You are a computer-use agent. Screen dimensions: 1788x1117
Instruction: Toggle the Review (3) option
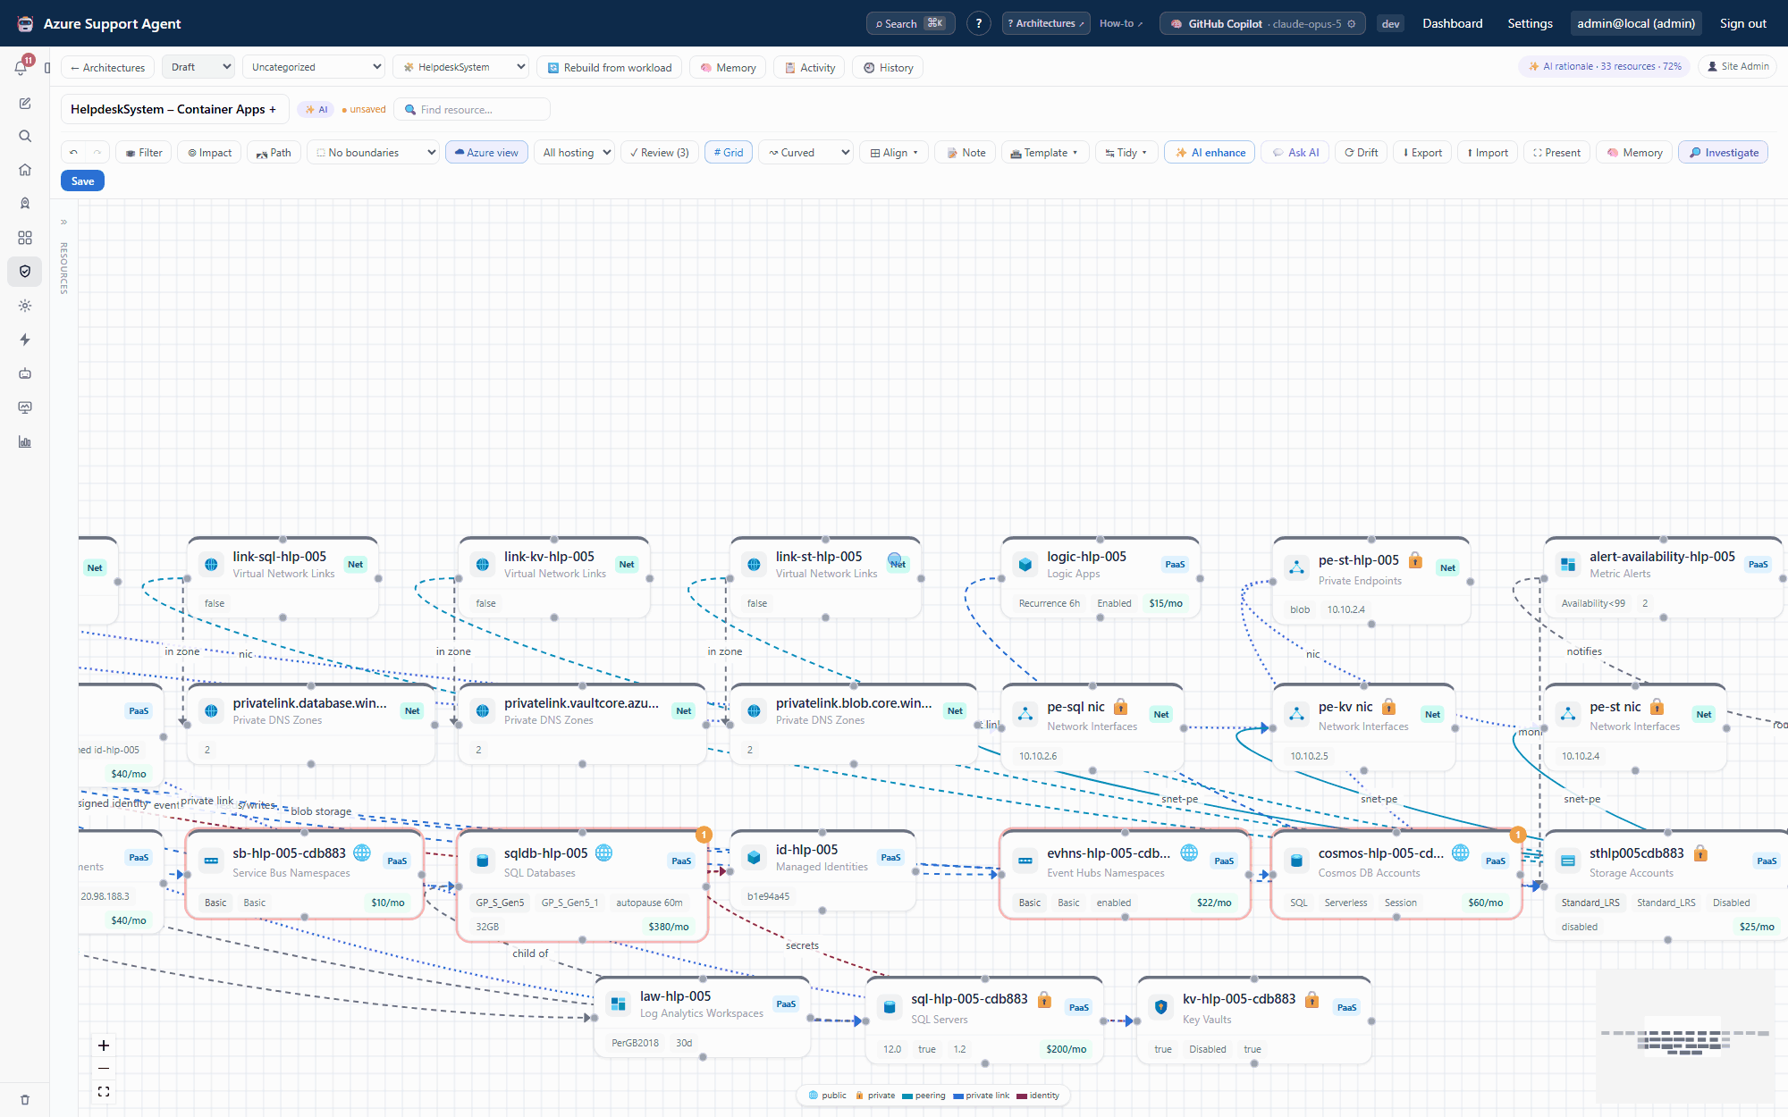tap(659, 153)
